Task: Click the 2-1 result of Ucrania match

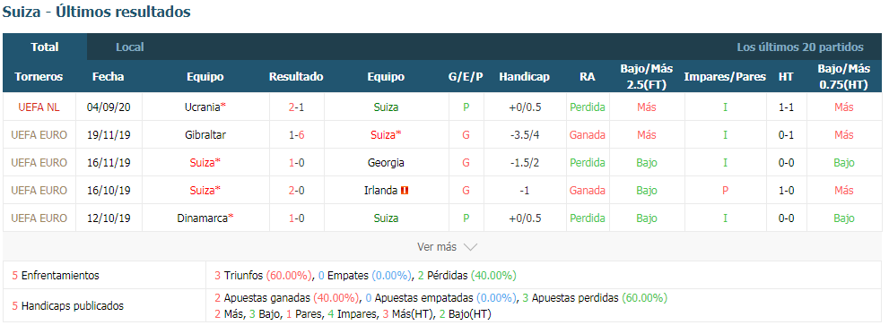Action: [296, 107]
